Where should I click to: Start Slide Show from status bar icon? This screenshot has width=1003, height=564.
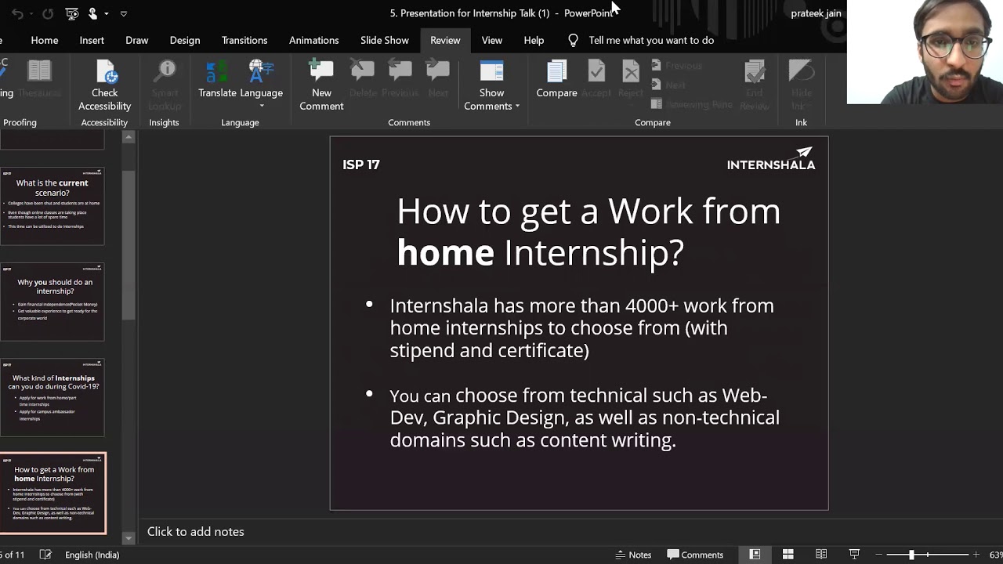[855, 555]
